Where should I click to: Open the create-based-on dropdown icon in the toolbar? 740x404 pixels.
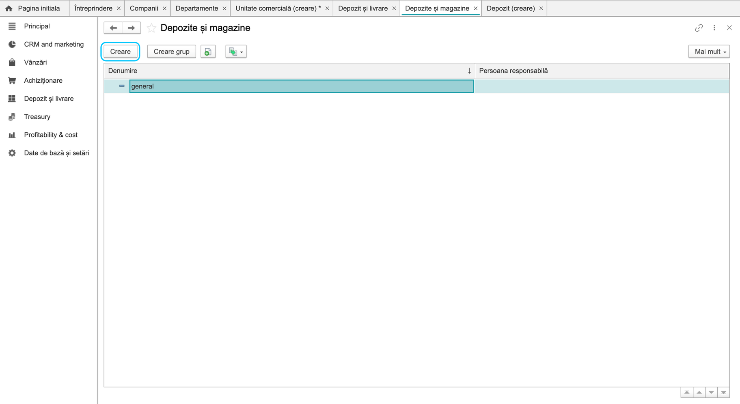(236, 52)
